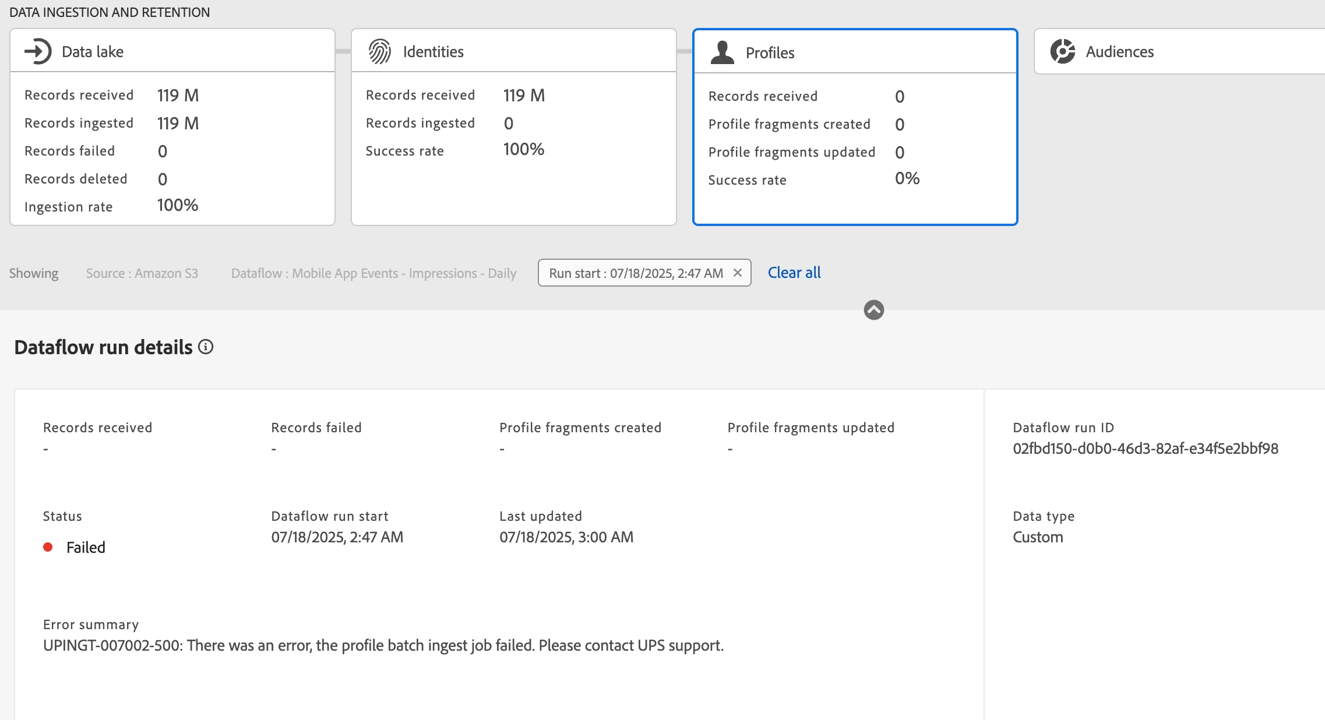Click the Mobile App Events dataflow filter

click(x=373, y=273)
